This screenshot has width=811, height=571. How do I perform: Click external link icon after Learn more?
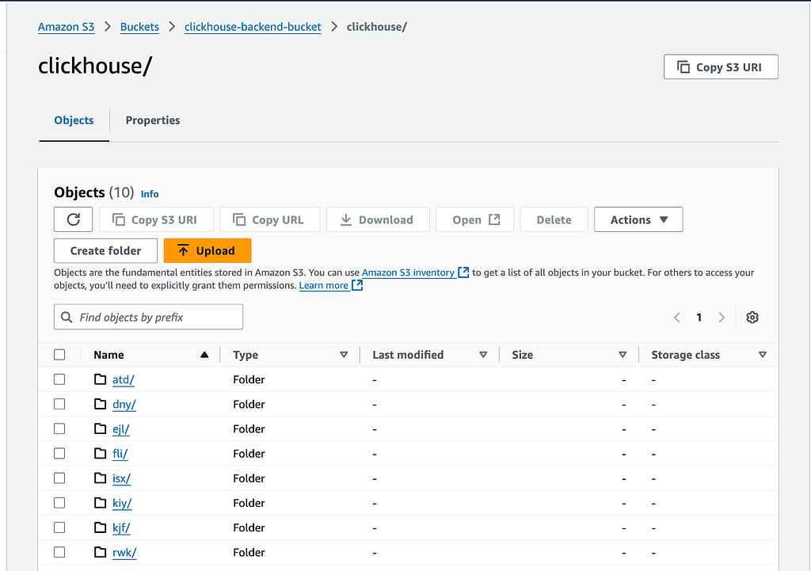[x=357, y=285]
